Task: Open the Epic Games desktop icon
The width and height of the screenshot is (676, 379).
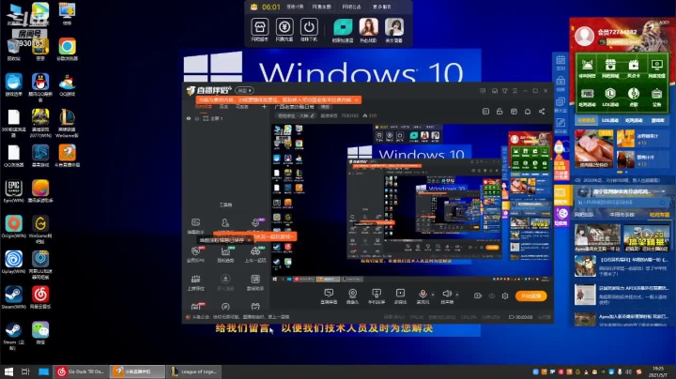Action: coord(14,189)
